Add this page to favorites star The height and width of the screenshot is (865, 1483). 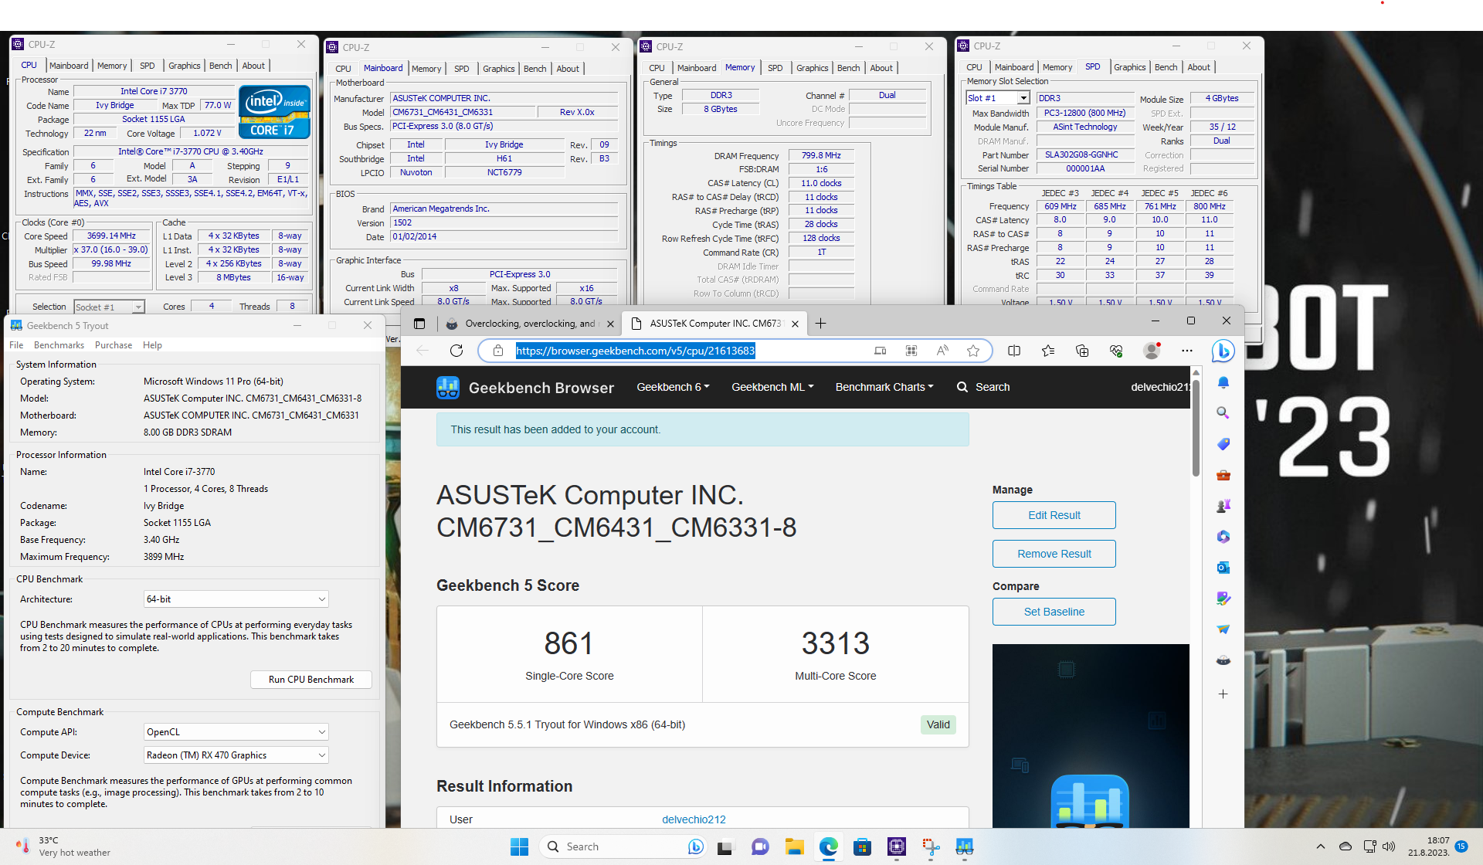973,351
